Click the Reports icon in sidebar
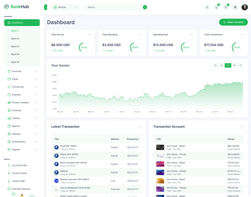Image resolution: width=251 pixels, height=197 pixels. [8, 126]
